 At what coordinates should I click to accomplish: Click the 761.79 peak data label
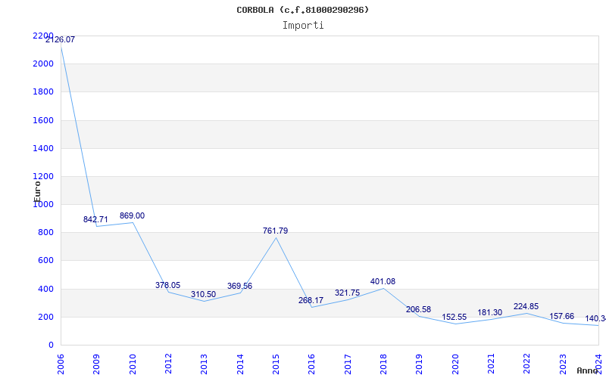click(275, 231)
